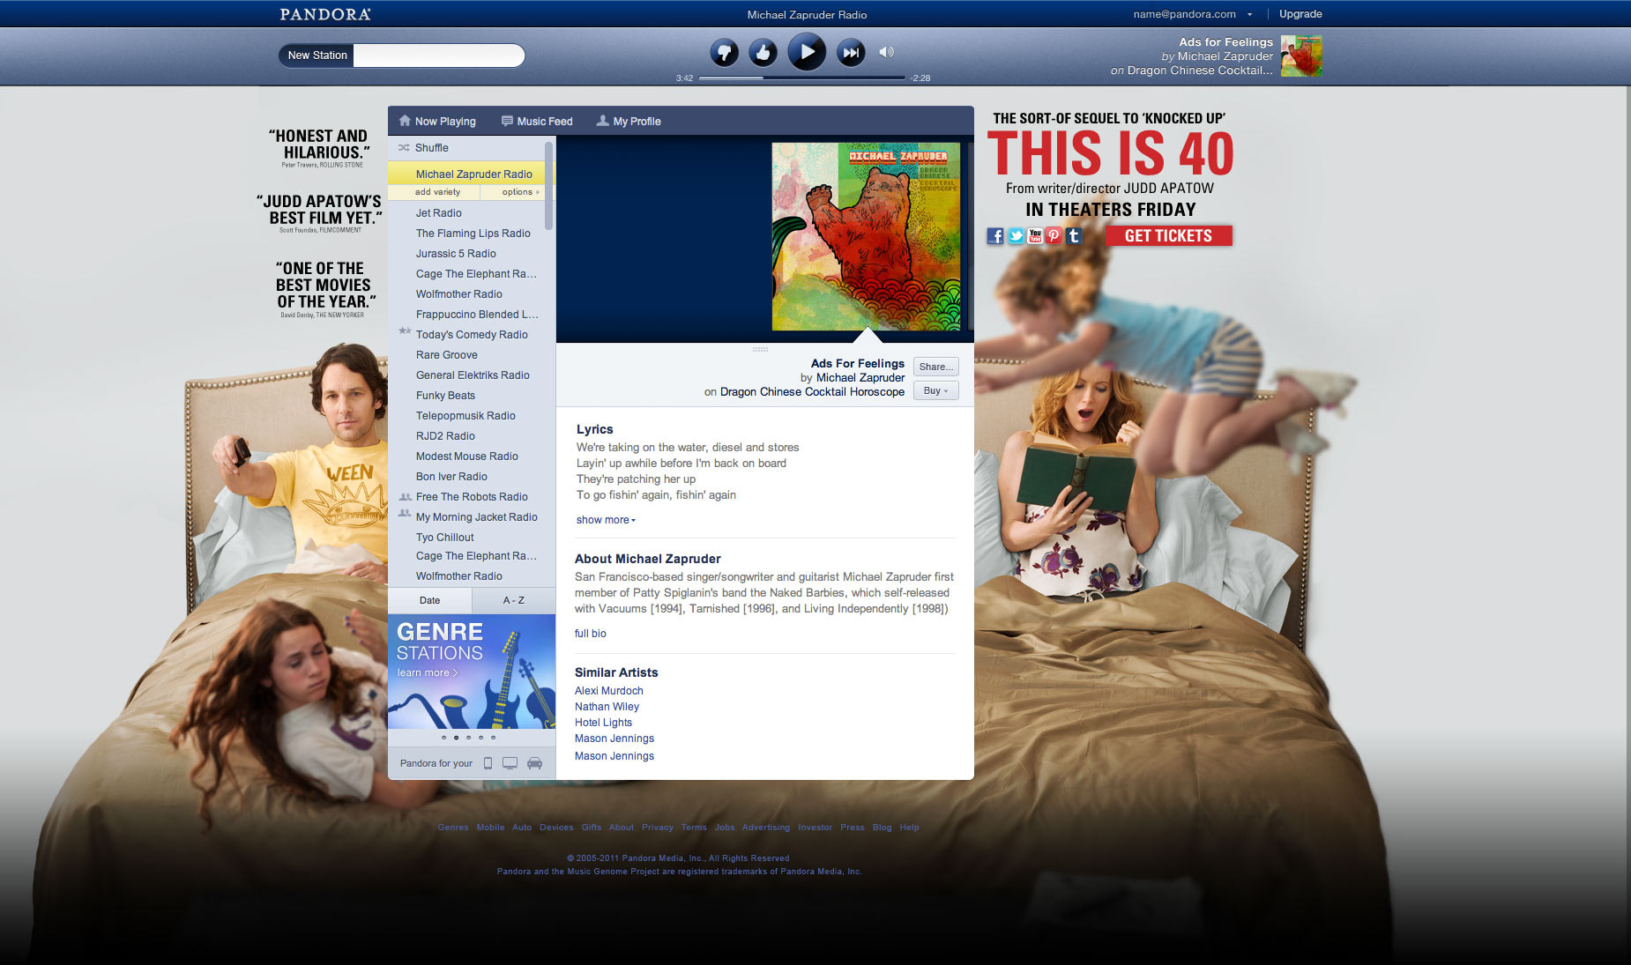Select Telepopmusik Radio station
This screenshot has height=965, width=1631.
coord(465,416)
